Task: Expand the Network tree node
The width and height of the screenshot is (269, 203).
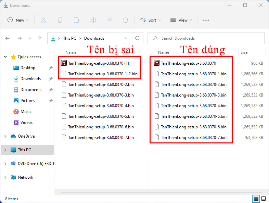Action: point(5,177)
